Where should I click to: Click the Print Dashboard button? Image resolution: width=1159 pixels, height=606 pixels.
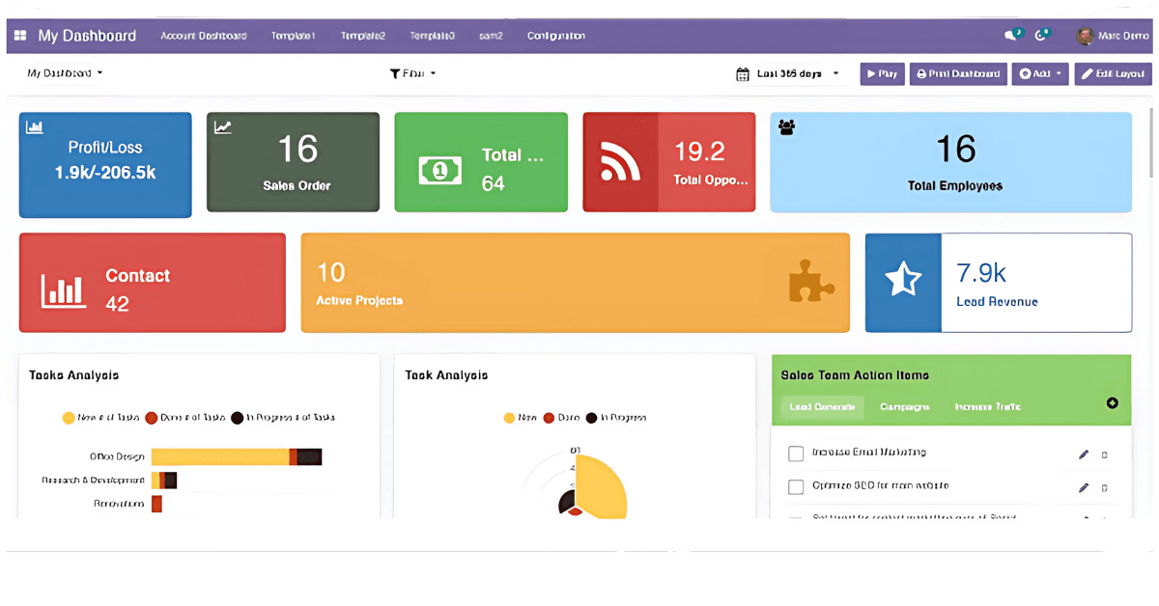click(957, 72)
